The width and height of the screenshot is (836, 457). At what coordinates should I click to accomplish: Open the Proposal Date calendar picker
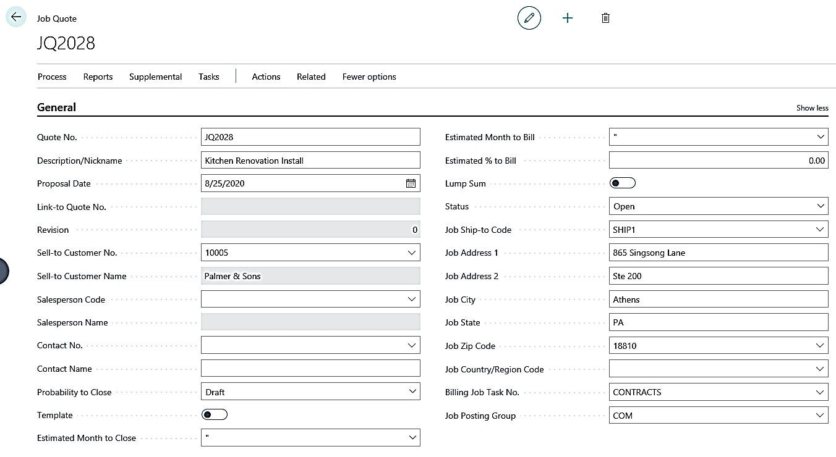pos(411,183)
